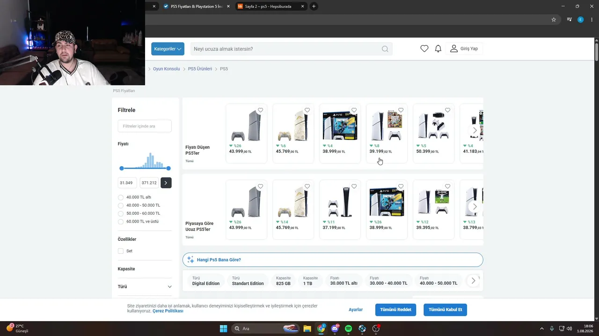Select the 40.000 - 50.000 TL price option
Image resolution: width=599 pixels, height=336 pixels.
tap(121, 205)
